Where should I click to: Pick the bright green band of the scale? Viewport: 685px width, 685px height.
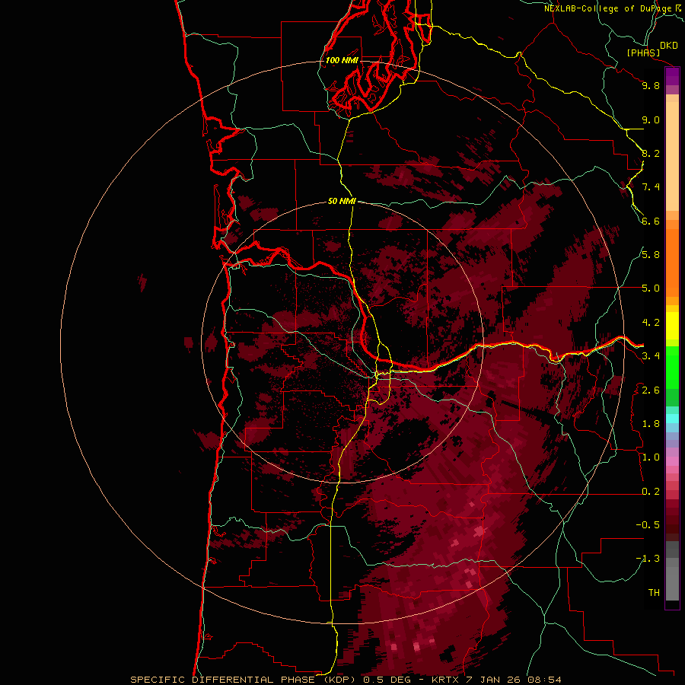(672, 368)
